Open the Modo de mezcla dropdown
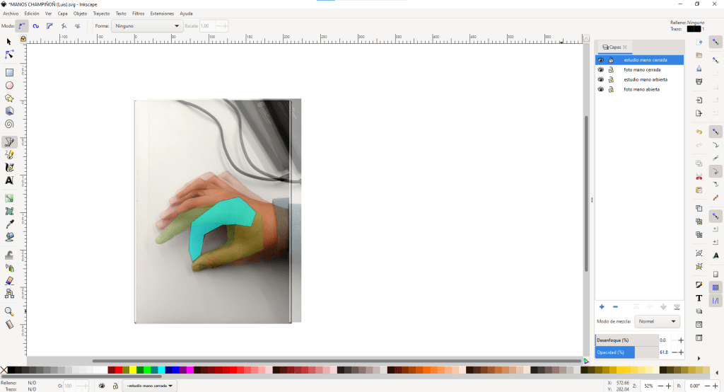Viewport: 724px width, 392px height. [657, 321]
